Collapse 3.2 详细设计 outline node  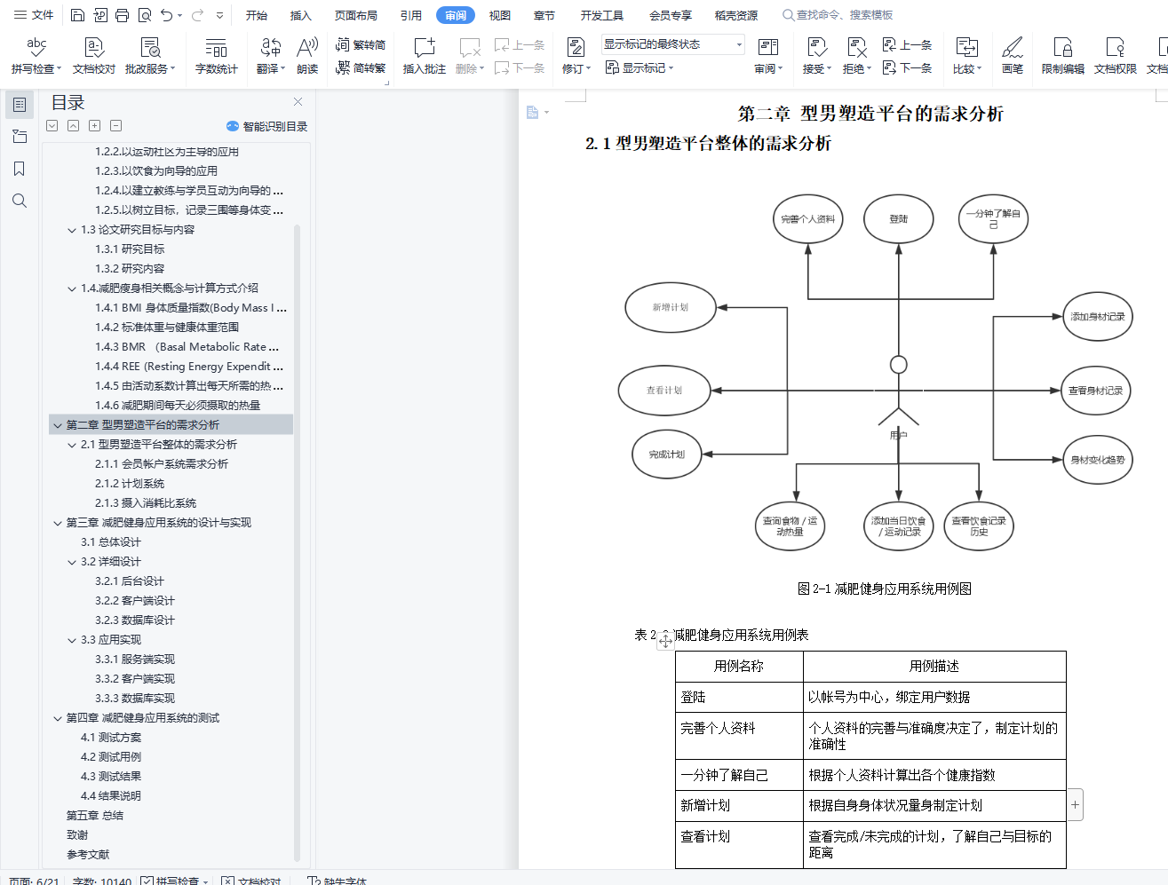(x=72, y=562)
